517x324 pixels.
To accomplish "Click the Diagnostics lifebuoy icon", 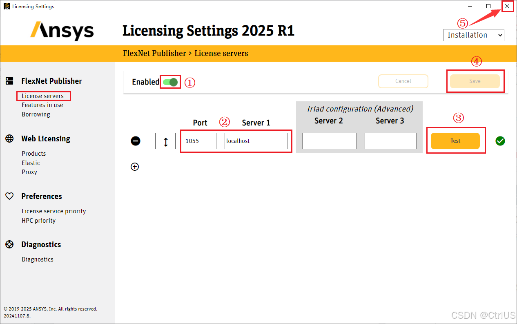I will (9, 244).
